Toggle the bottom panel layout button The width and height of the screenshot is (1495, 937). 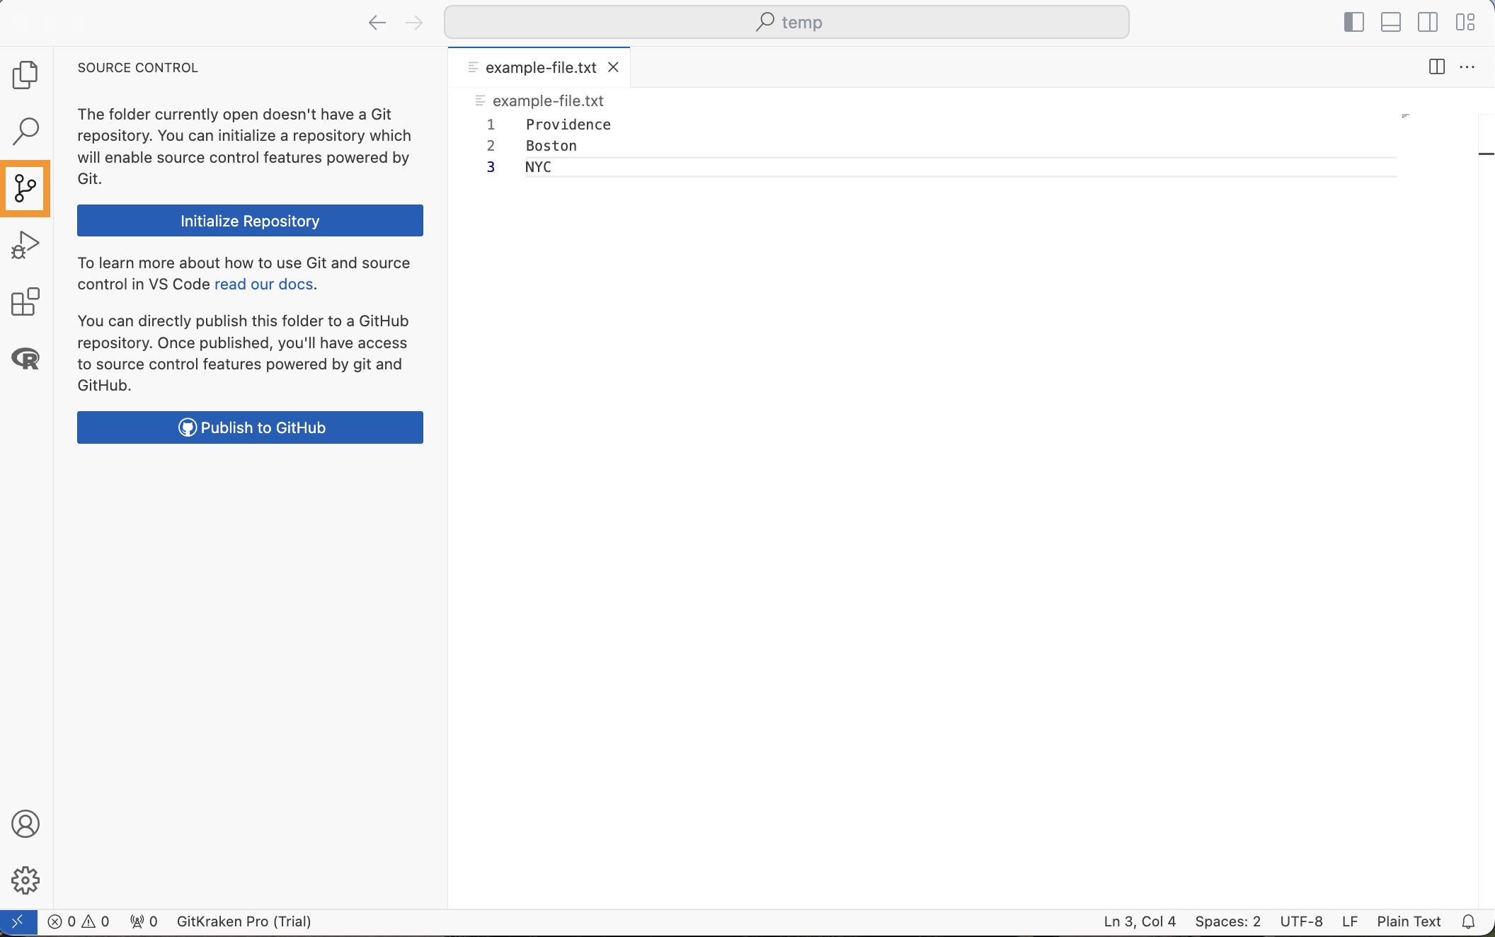click(x=1390, y=22)
